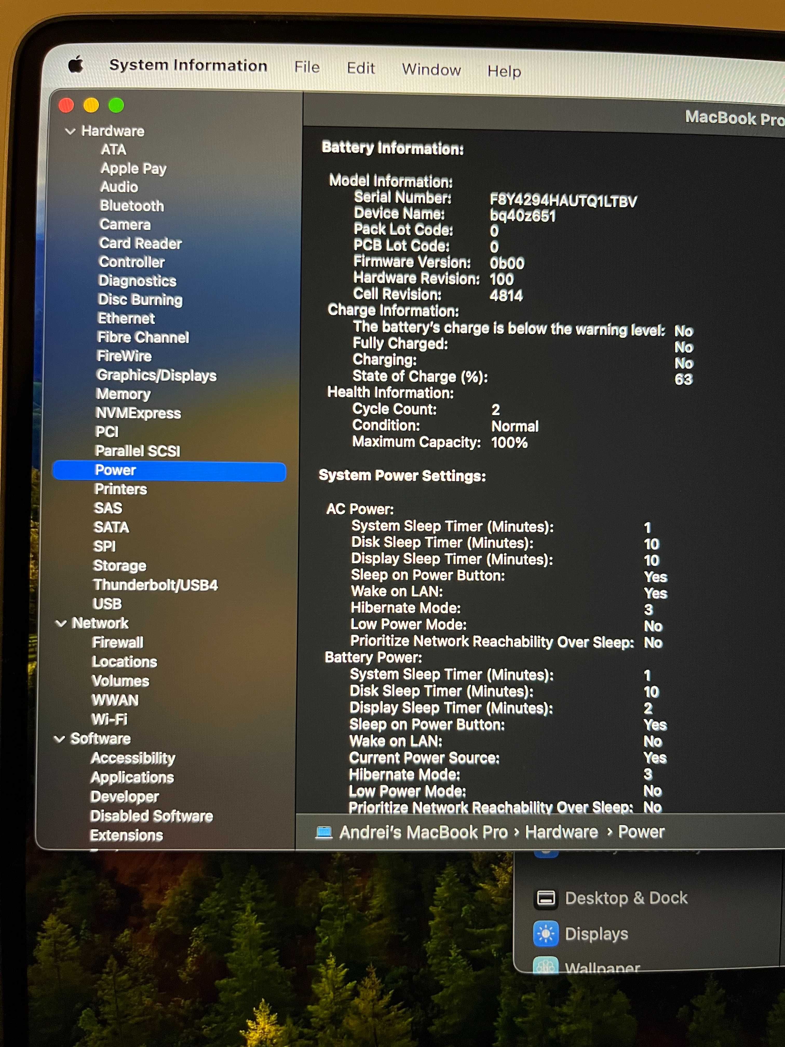Image resolution: width=785 pixels, height=1047 pixels.
Task: Select Card Reader in the sidebar
Action: coord(140,243)
